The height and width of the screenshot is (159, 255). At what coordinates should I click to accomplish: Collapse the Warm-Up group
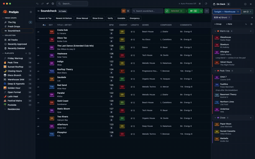pyautogui.click(x=215, y=31)
